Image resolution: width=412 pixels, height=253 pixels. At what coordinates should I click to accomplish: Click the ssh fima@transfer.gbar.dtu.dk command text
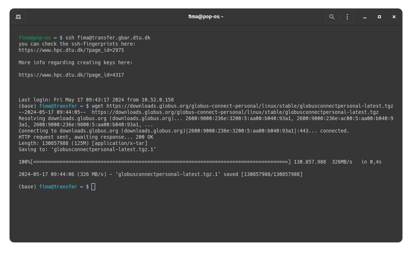(x=108, y=38)
